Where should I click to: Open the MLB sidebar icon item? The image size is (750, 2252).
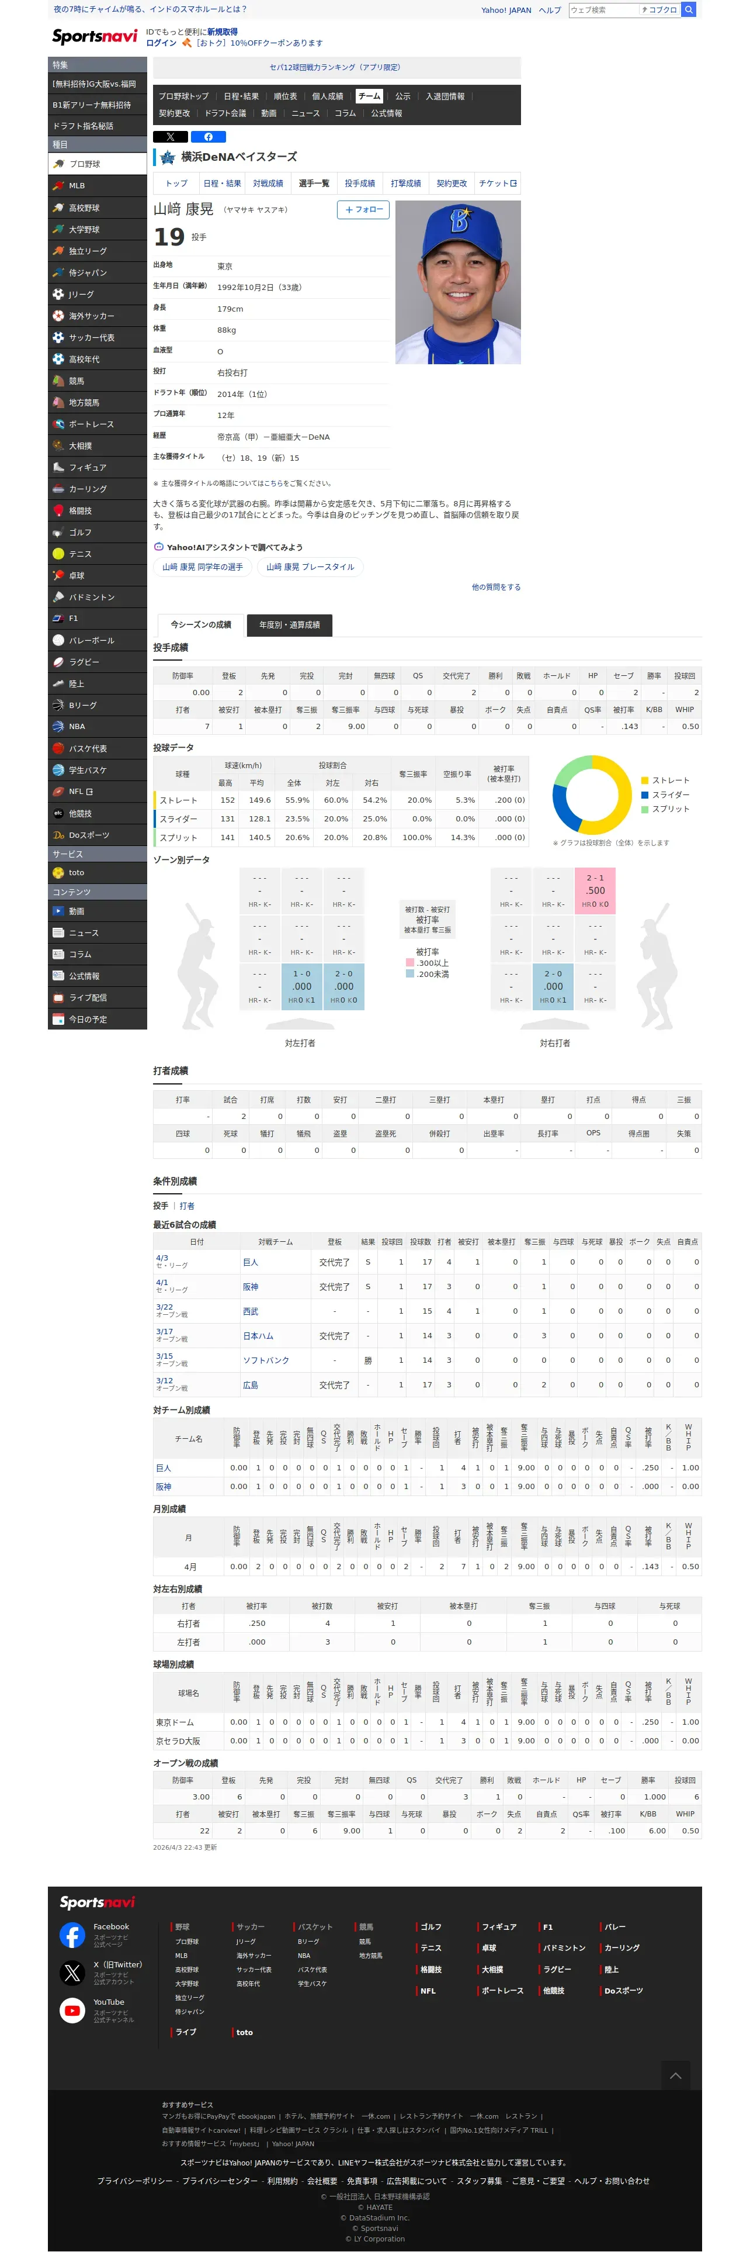[x=58, y=185]
